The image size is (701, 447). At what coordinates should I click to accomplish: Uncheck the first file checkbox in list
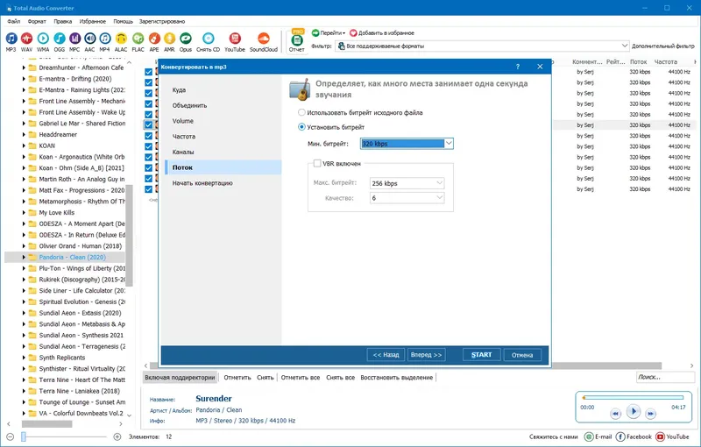[148, 72]
